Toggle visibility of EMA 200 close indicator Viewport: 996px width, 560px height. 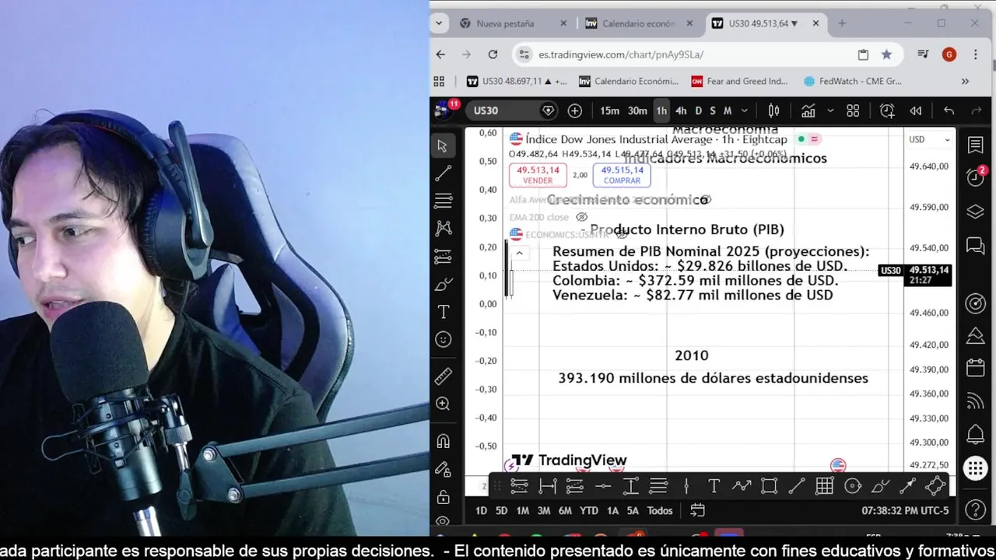tap(581, 217)
